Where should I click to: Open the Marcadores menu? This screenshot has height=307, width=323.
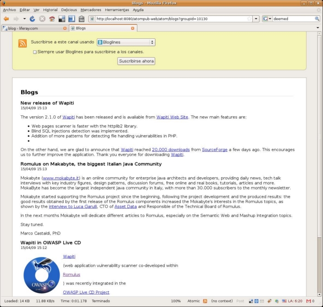click(90, 10)
